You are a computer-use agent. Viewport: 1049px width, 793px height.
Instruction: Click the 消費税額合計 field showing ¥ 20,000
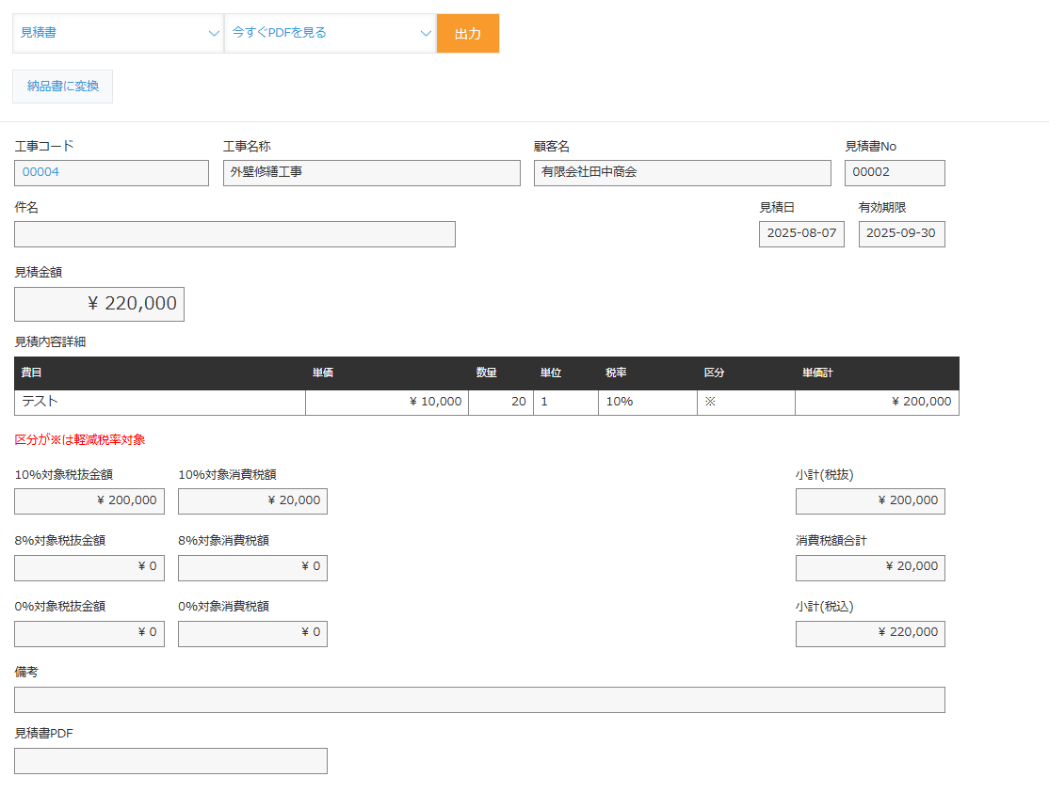(x=870, y=567)
